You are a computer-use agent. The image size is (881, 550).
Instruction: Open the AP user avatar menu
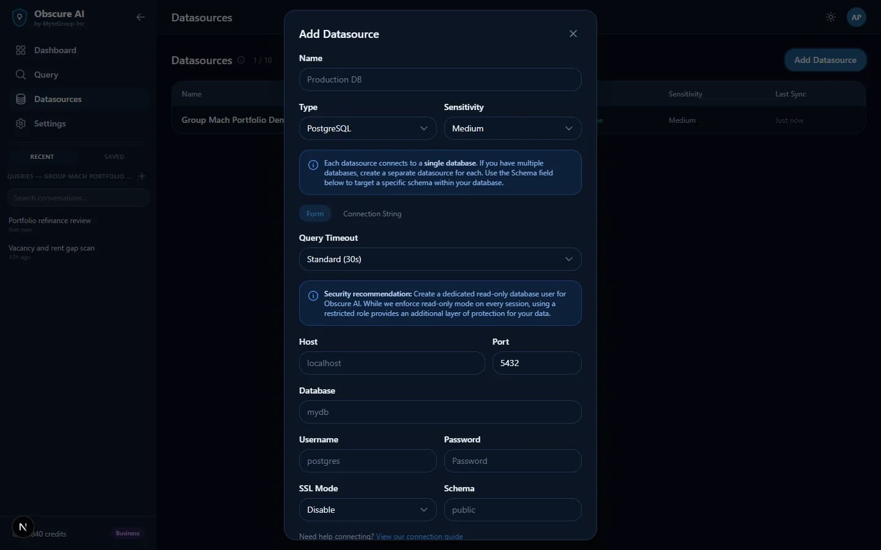[x=857, y=17]
